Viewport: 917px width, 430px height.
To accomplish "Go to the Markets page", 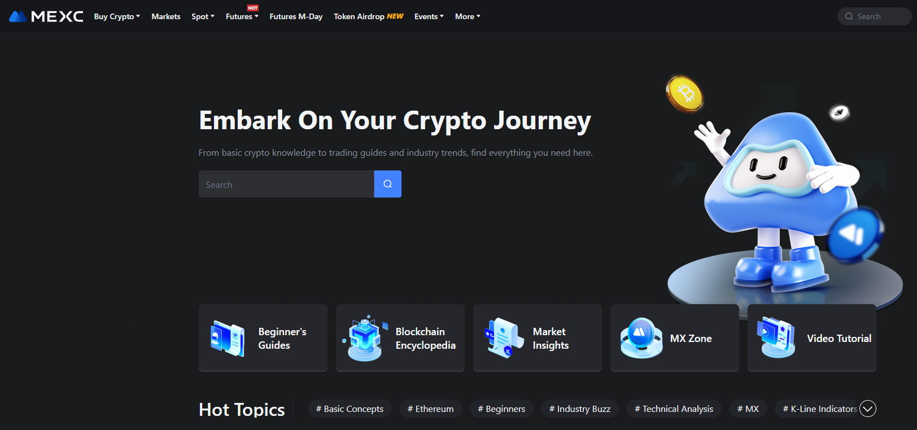I will click(x=166, y=16).
